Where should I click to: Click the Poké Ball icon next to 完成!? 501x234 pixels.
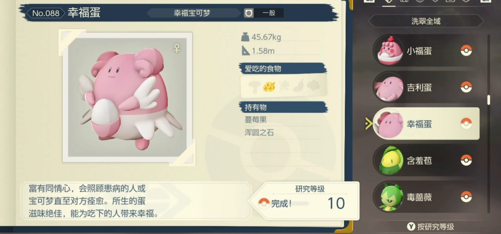264,203
